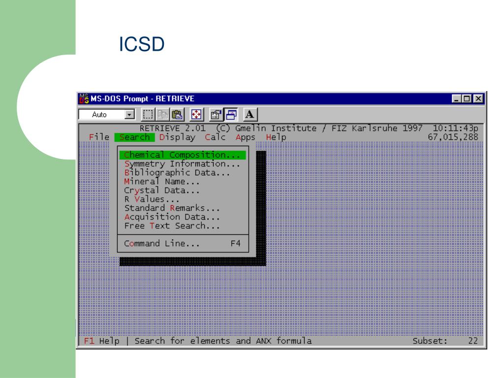
Task: Open the Auto font size dropdown arrow
Action: point(129,114)
